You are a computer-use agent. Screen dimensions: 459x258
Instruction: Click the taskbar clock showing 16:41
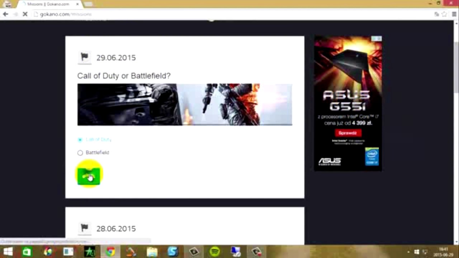point(444,252)
